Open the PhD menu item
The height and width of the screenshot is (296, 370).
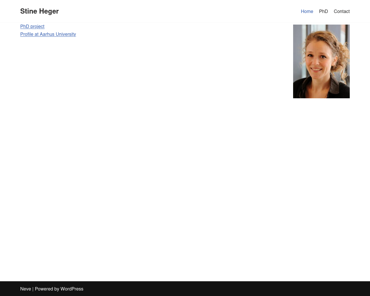(x=323, y=11)
